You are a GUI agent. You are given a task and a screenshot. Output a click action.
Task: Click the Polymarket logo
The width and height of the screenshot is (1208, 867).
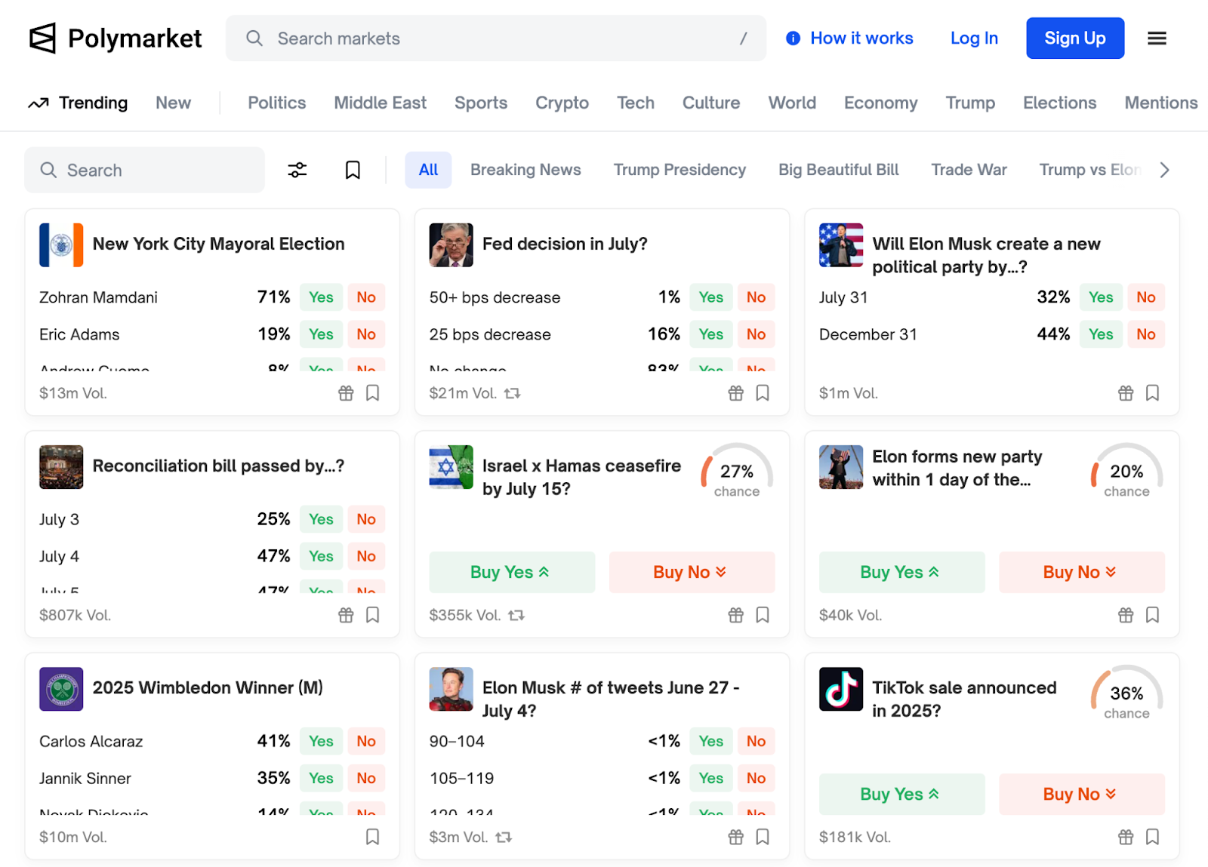[x=116, y=38]
